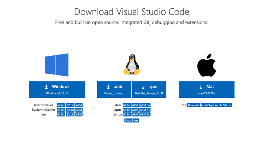This screenshot has height=142, width=260.
Task: Select User Installer ARM
Action: pyautogui.click(x=79, y=105)
